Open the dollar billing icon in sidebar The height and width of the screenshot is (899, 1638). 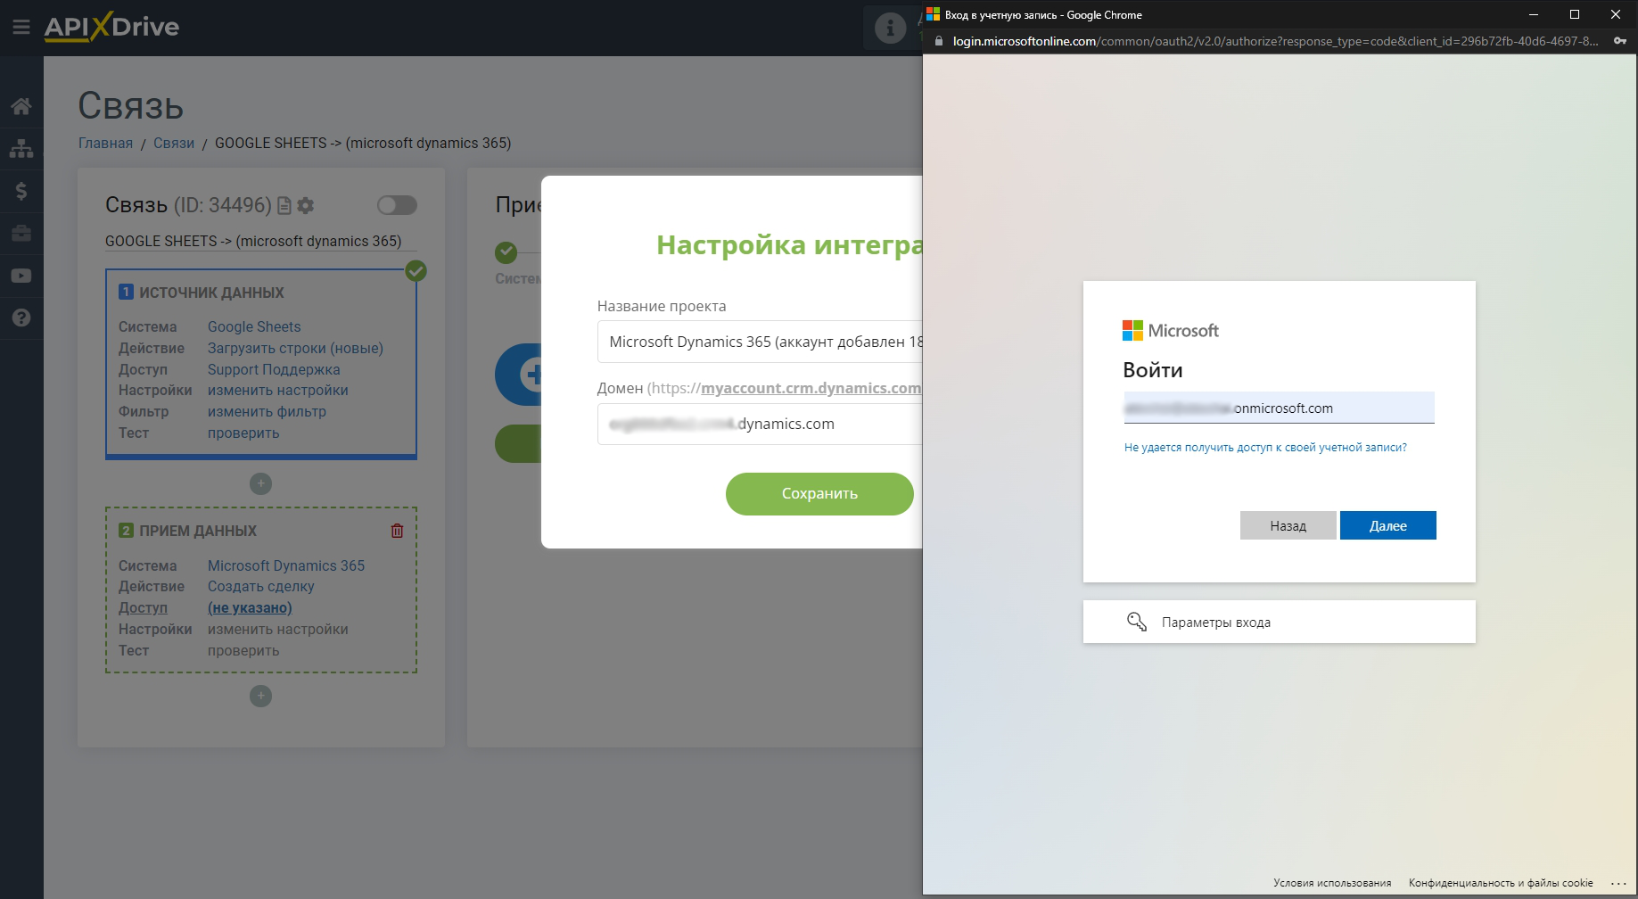tap(21, 191)
